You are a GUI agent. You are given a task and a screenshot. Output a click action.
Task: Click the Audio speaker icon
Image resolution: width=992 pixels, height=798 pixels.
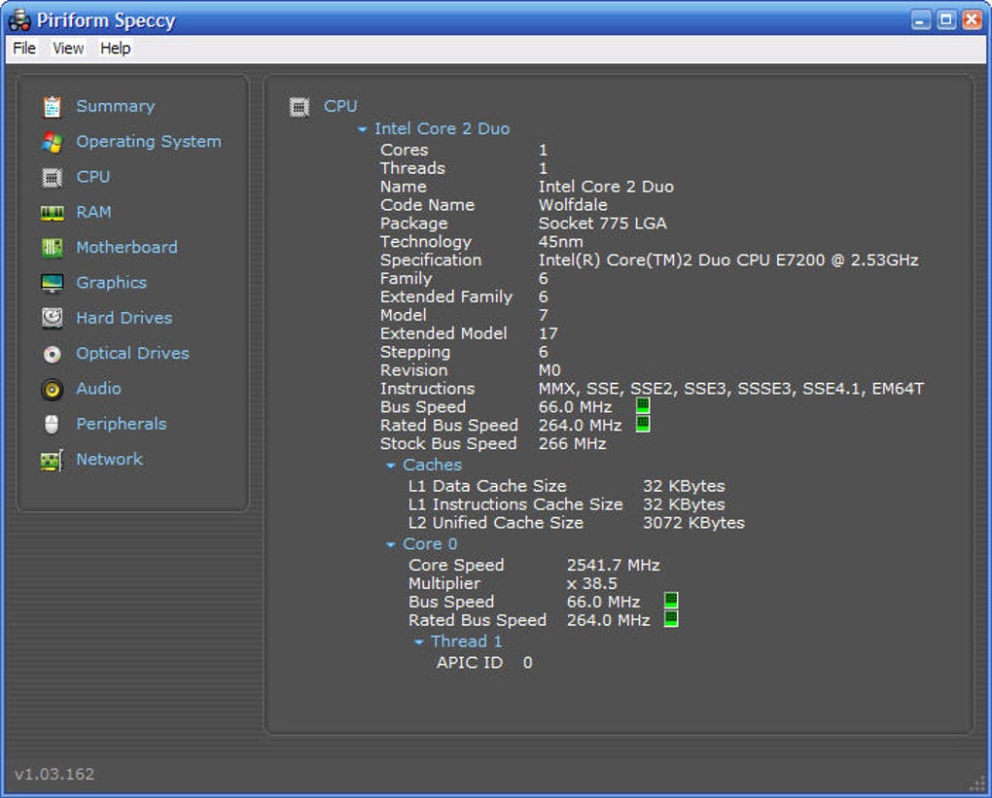point(52,390)
